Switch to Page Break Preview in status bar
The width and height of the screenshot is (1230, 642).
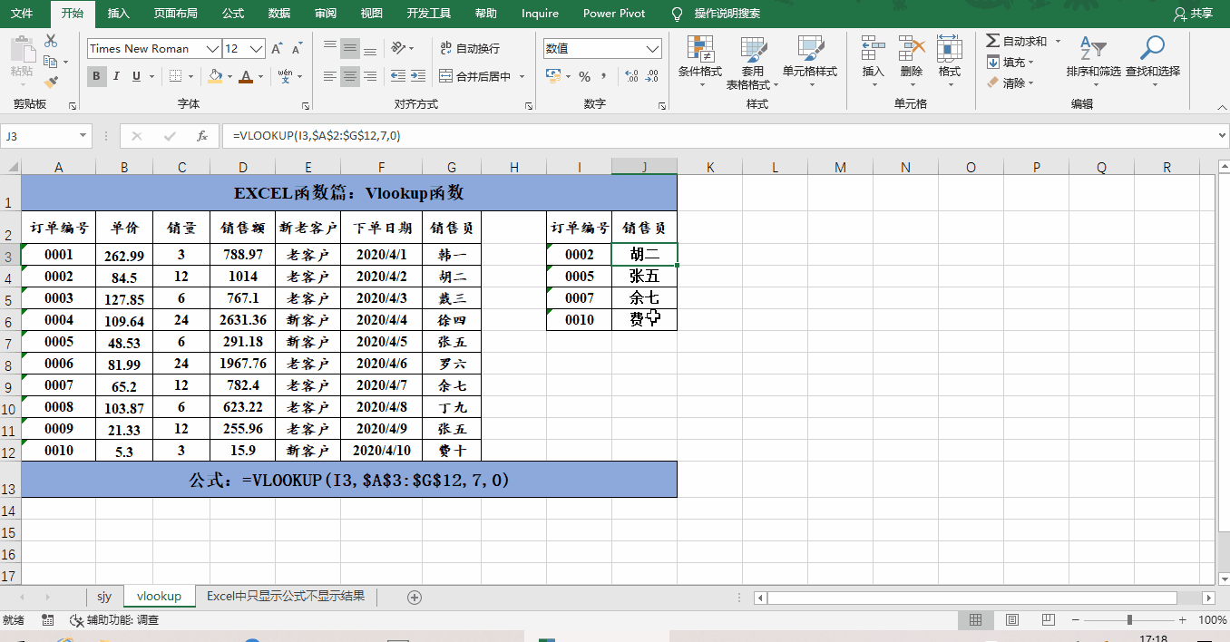click(x=1048, y=620)
